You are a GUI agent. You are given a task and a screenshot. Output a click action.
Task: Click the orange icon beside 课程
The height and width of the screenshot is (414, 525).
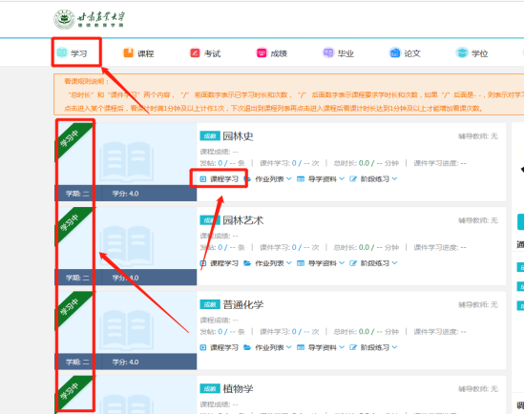[x=128, y=52]
